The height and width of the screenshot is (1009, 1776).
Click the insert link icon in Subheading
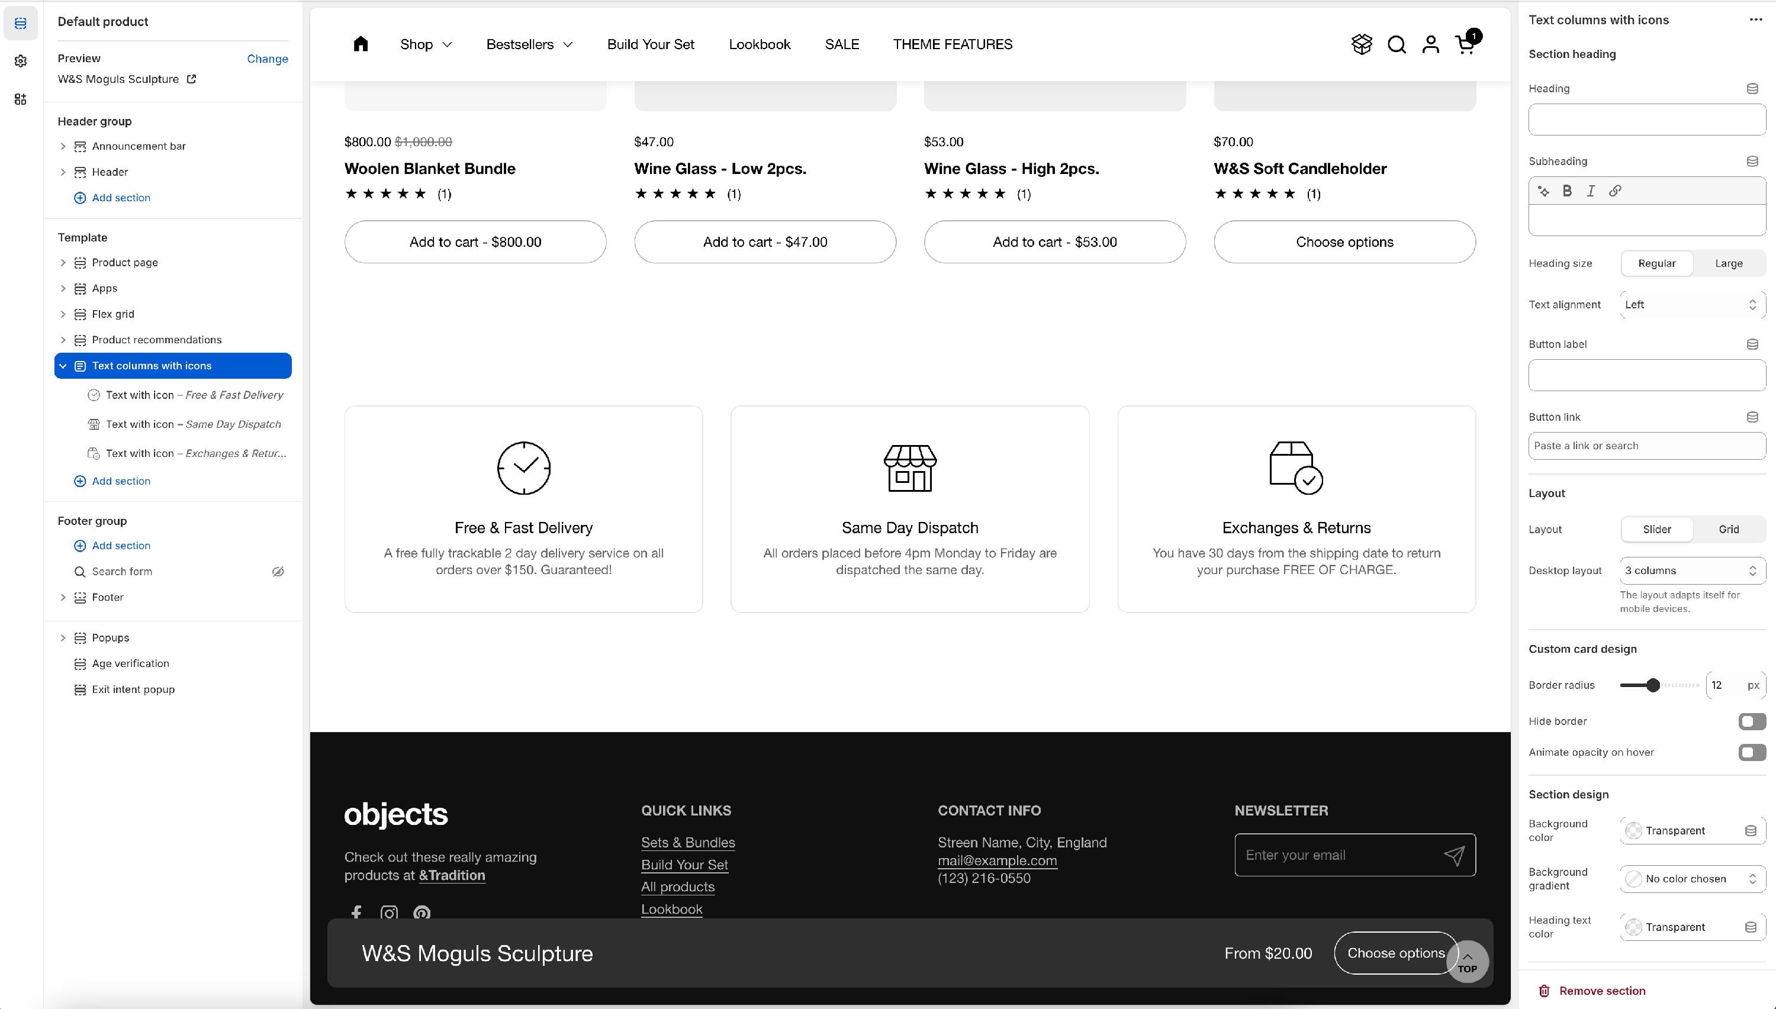point(1614,191)
